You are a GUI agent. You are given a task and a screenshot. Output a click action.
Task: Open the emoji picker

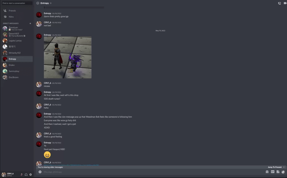283,172
